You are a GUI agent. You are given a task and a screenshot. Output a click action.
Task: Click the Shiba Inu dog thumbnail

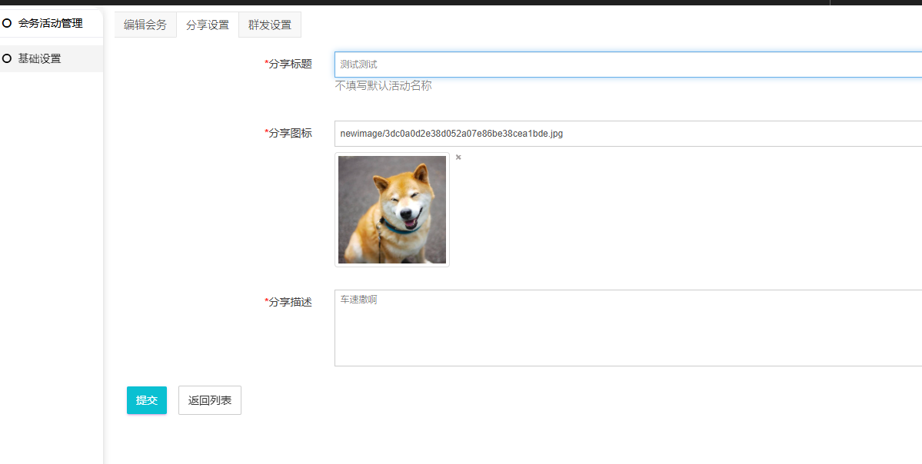[392, 210]
